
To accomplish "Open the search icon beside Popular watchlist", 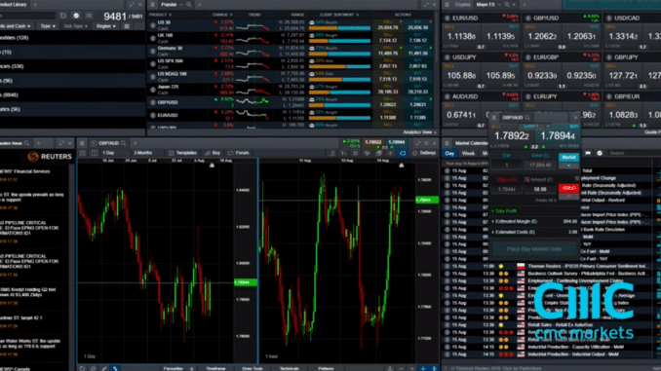I will click(x=189, y=5).
